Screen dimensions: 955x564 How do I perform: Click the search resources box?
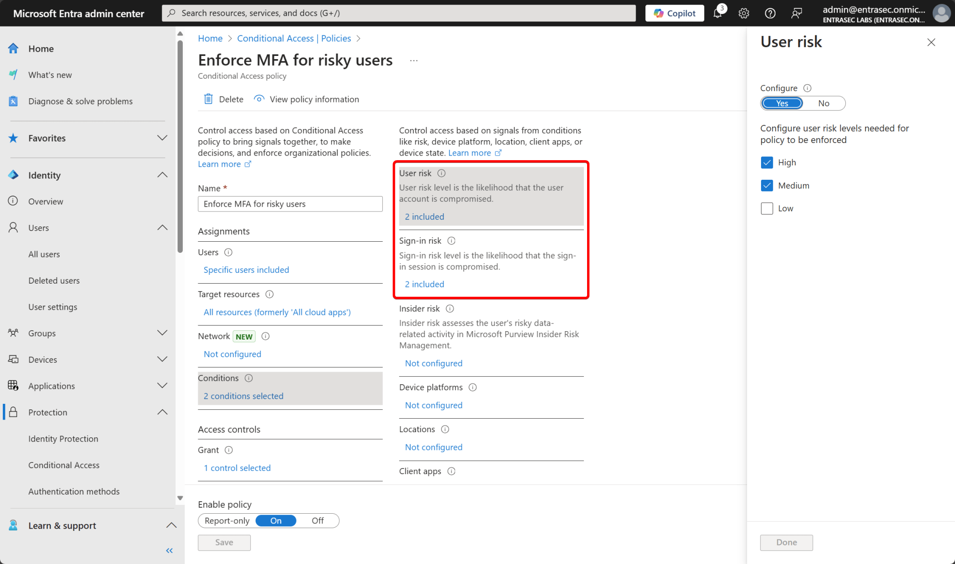[399, 13]
